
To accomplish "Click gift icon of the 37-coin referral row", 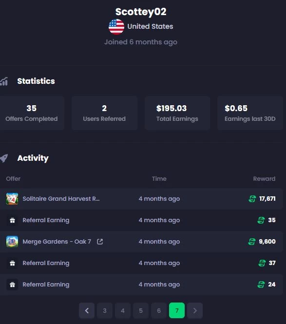I will (x=12, y=263).
